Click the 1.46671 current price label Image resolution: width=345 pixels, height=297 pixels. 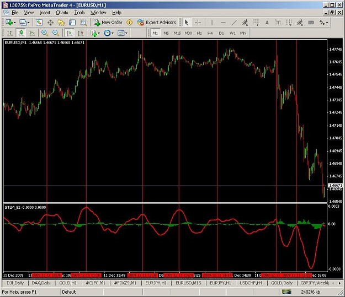335,186
